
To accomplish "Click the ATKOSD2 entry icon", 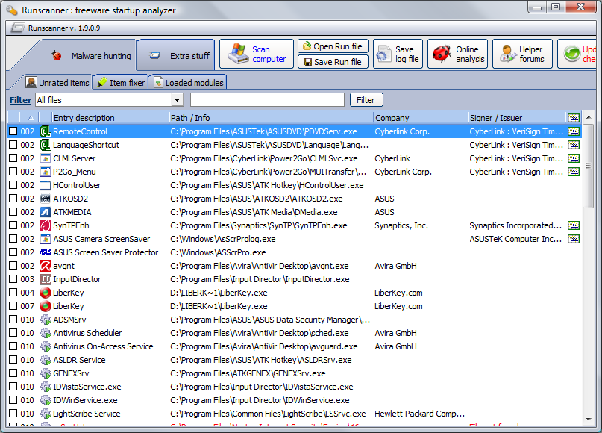I will (x=46, y=199).
